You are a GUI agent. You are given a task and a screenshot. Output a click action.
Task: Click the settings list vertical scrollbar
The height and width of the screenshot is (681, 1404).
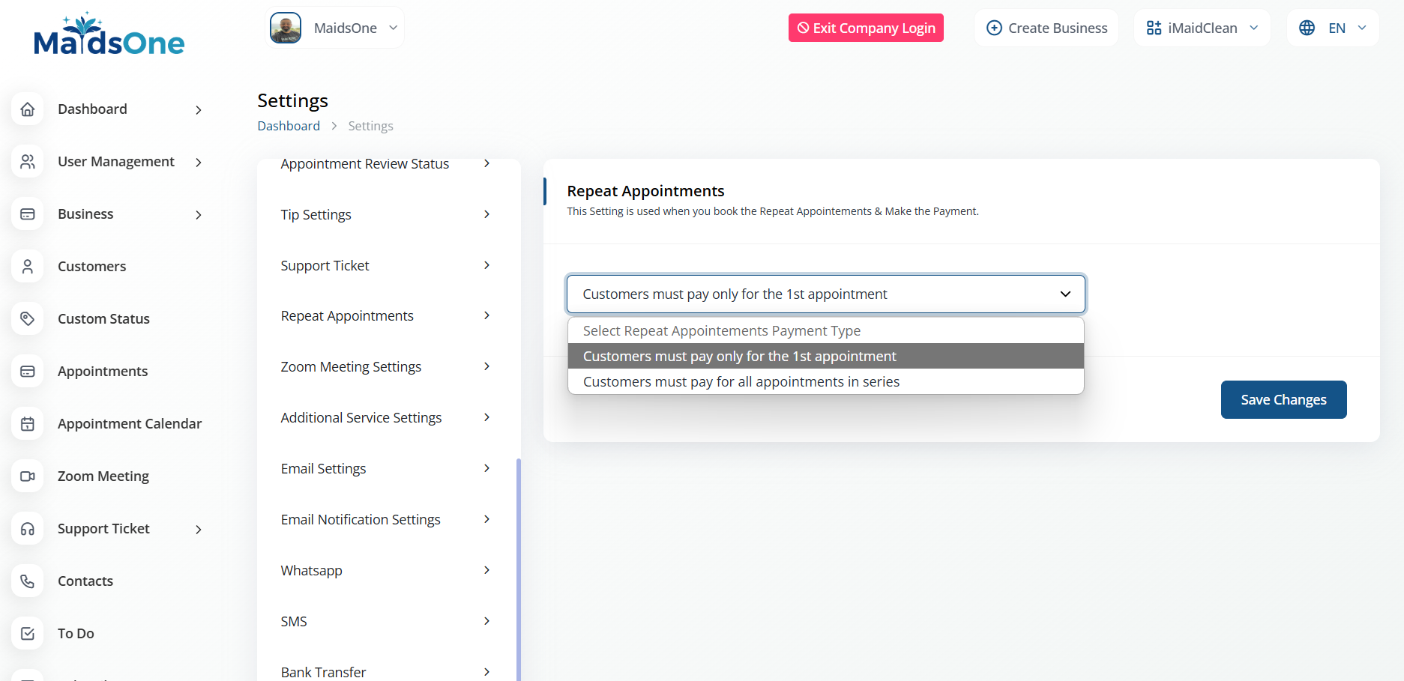518,569
